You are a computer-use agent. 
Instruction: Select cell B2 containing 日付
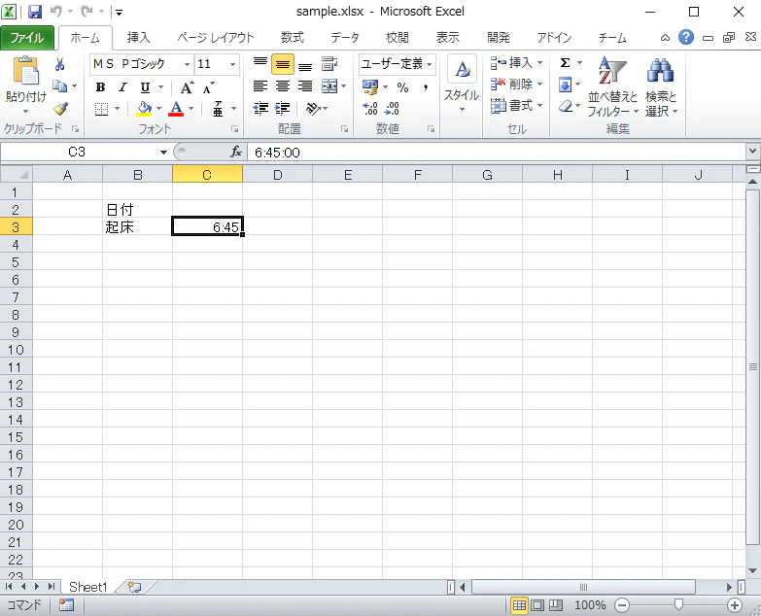click(x=137, y=210)
